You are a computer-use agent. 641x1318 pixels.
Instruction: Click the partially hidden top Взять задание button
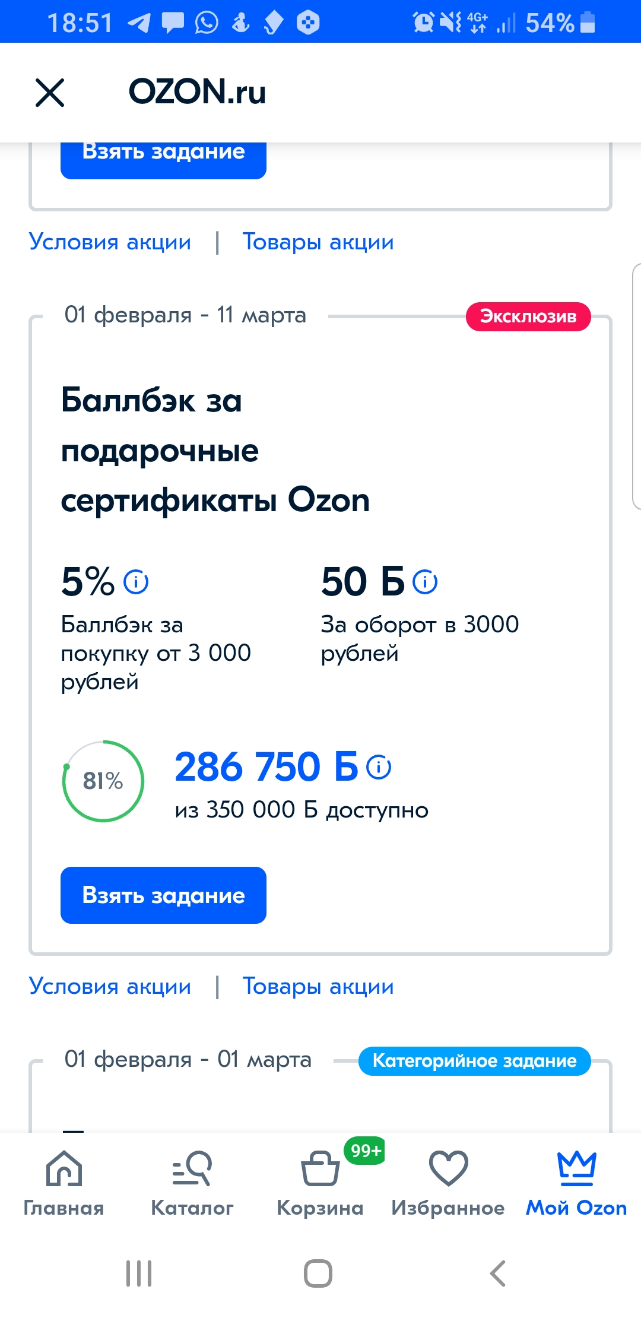(163, 160)
